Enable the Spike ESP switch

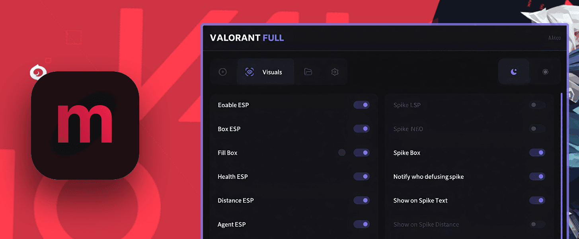(x=537, y=105)
